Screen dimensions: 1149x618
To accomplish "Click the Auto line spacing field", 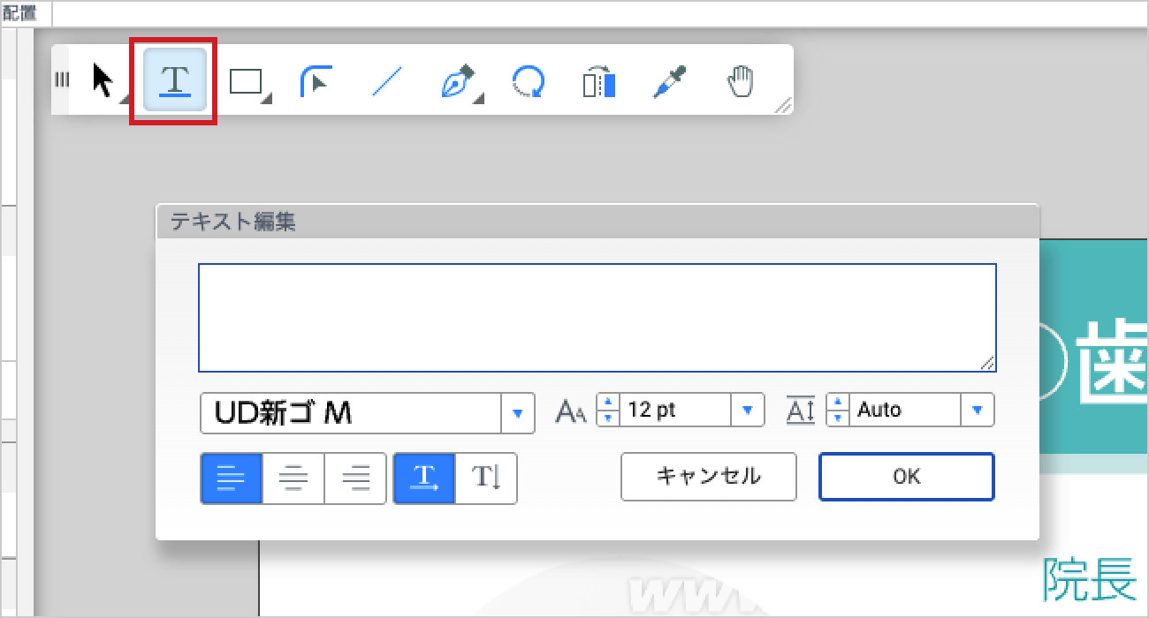I will (x=903, y=411).
